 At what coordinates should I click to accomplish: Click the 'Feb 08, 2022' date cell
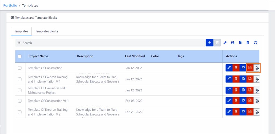click(134, 101)
